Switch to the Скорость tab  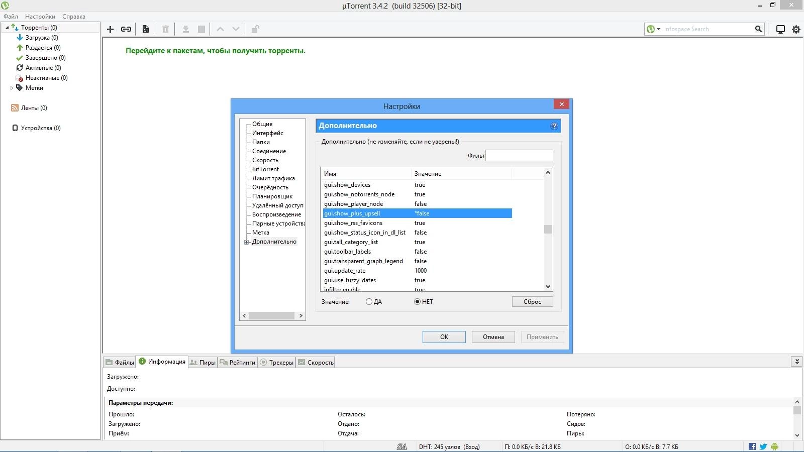pos(316,362)
